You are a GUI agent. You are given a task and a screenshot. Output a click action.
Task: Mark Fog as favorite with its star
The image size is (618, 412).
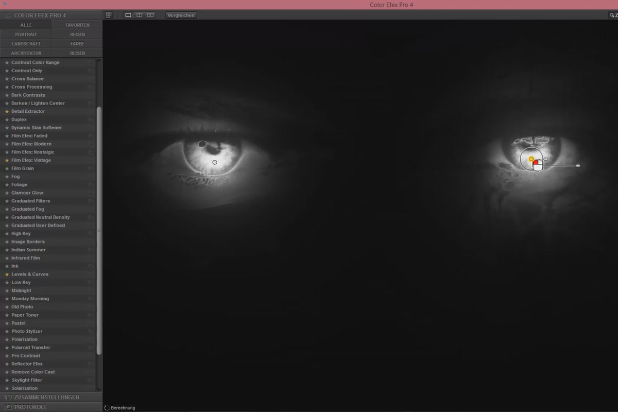[x=7, y=177]
